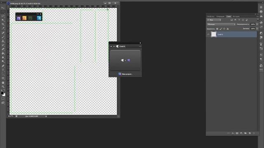The width and height of the screenshot is (264, 148).
Task: Select the Lasso tool
Action: coord(3,16)
